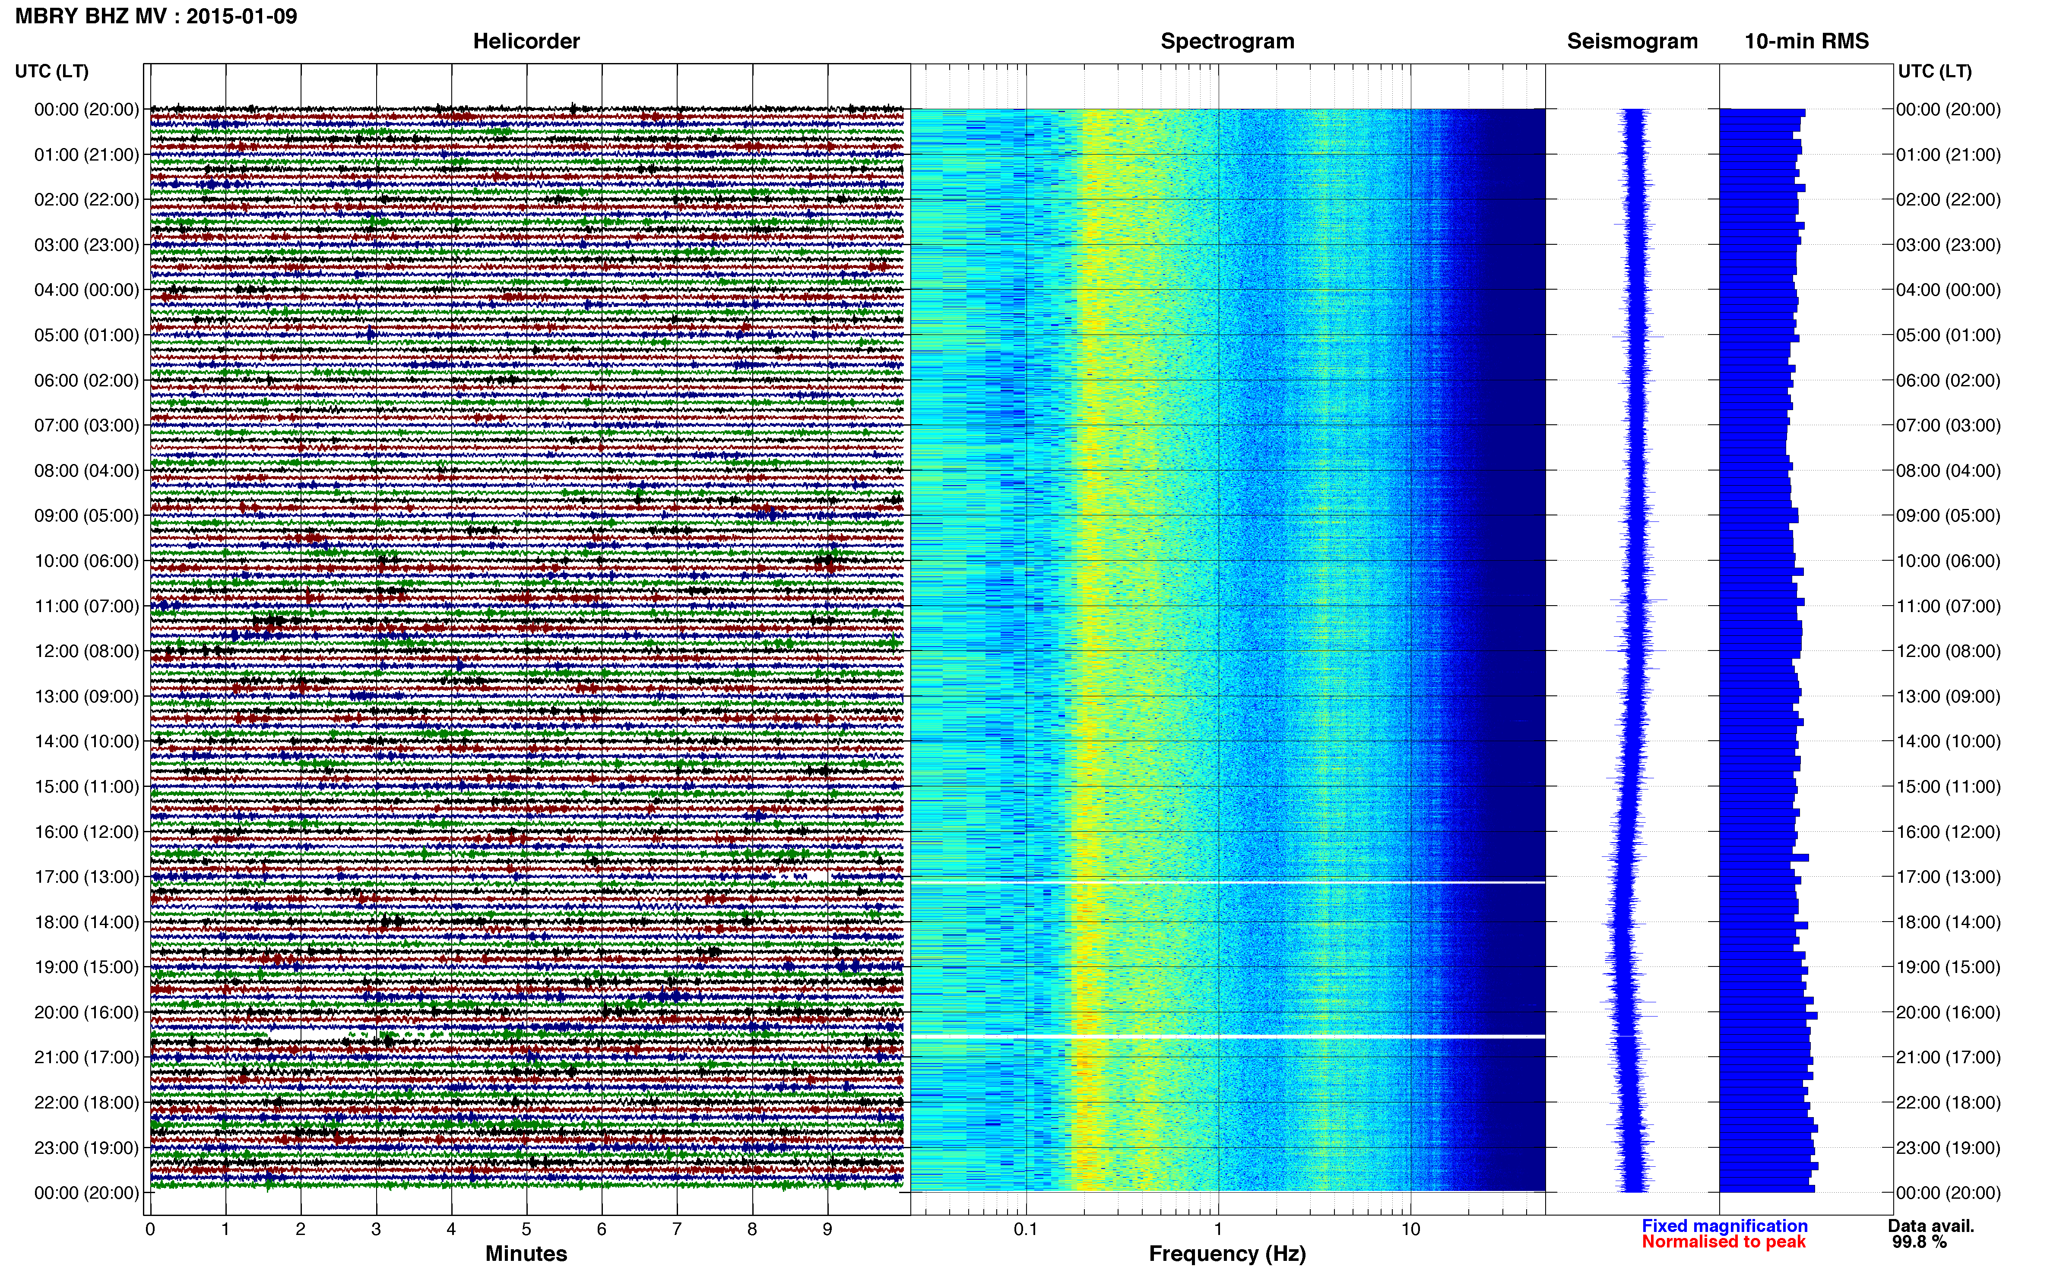Click '14:00 (10:00)' on helicorder time axis
The image size is (2047, 1279).
pyautogui.click(x=86, y=742)
